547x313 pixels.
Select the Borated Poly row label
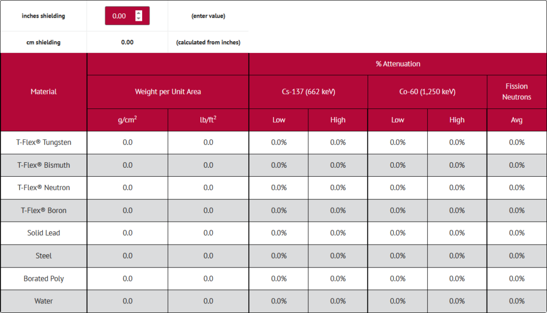44,279
